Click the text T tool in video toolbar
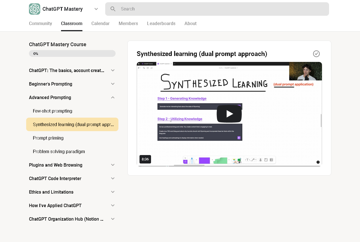The image size is (360, 242). (x=247, y=160)
